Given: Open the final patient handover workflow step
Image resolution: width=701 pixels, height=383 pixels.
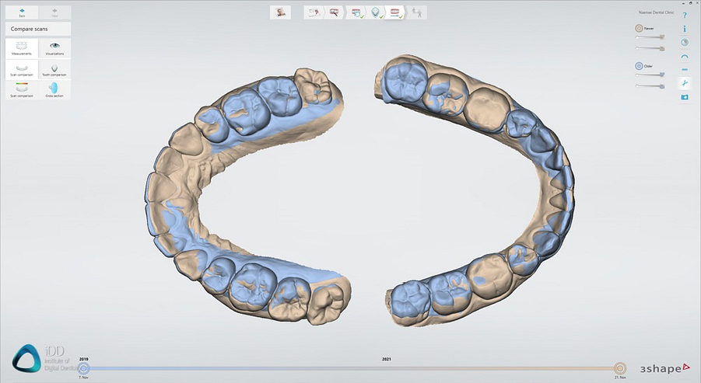Looking at the screenshot, I should pyautogui.click(x=418, y=12).
